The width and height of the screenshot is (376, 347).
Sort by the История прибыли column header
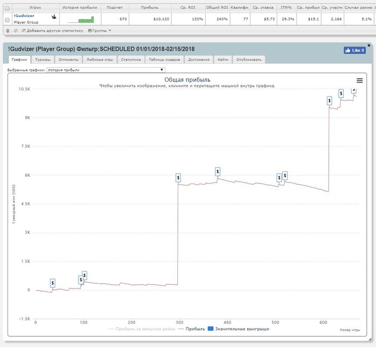point(80,8)
